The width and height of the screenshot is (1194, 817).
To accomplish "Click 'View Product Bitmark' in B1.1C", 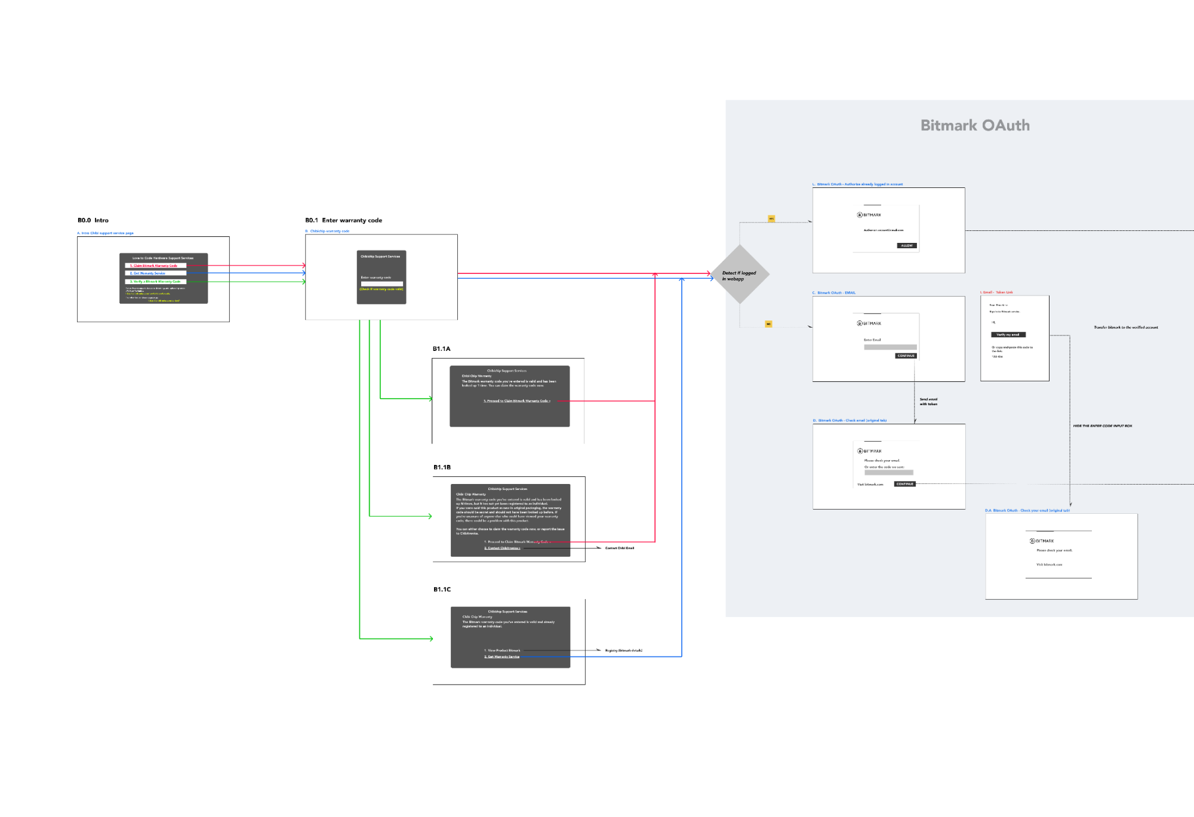I will (x=502, y=650).
